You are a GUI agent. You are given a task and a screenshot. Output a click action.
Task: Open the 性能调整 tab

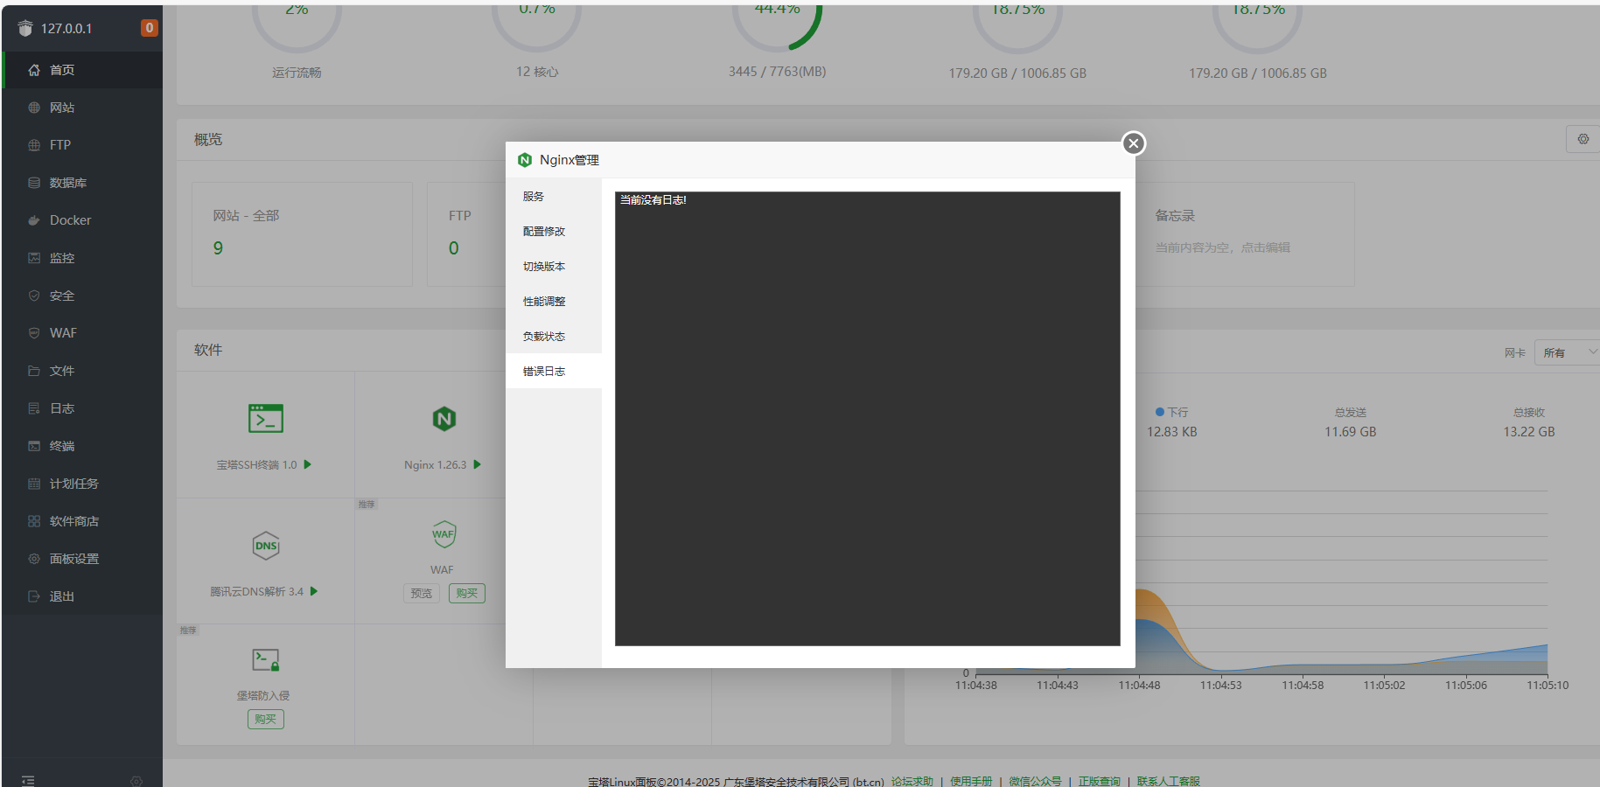click(x=544, y=302)
